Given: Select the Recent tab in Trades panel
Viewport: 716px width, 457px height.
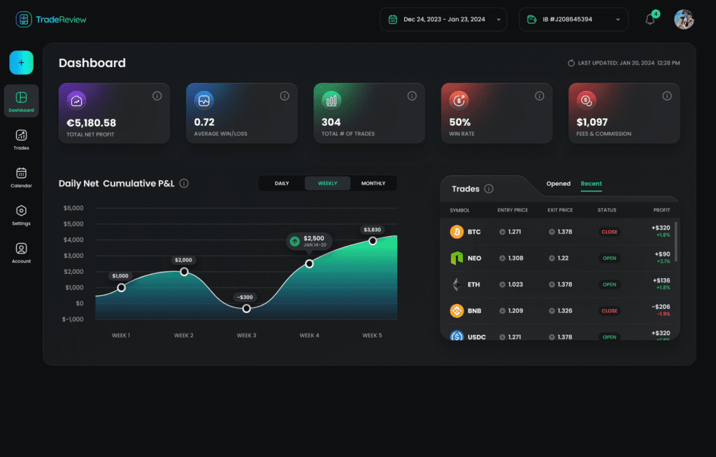Looking at the screenshot, I should point(591,184).
